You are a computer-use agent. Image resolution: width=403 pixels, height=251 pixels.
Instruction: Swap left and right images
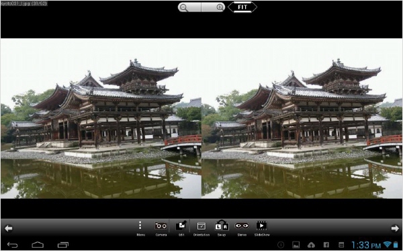click(222, 228)
